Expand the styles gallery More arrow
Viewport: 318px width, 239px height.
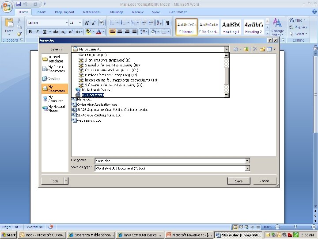267,32
